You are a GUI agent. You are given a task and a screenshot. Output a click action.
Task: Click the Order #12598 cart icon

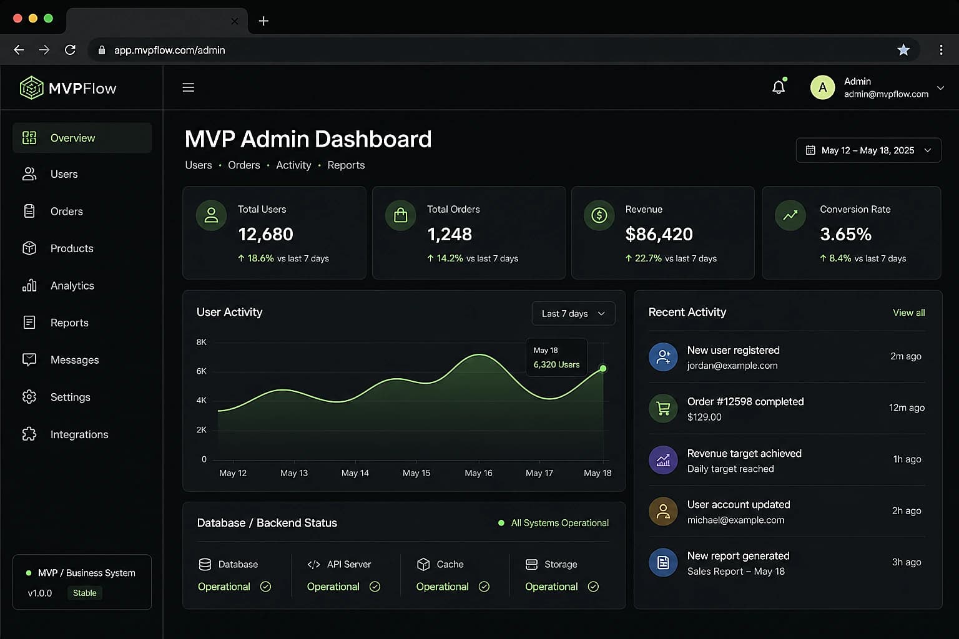point(663,409)
